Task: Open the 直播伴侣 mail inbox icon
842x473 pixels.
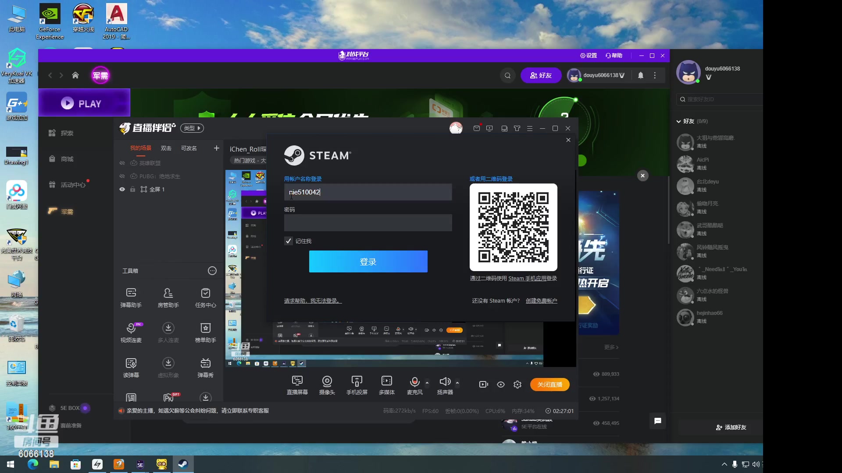Action: (477, 128)
